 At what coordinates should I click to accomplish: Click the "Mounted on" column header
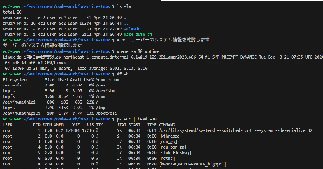(x=107, y=80)
